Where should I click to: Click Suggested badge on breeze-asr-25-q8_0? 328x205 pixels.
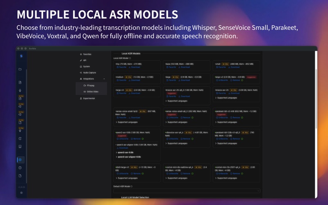172,93
